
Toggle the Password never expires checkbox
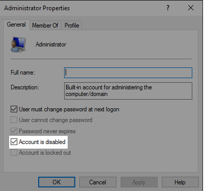pyautogui.click(x=14, y=131)
